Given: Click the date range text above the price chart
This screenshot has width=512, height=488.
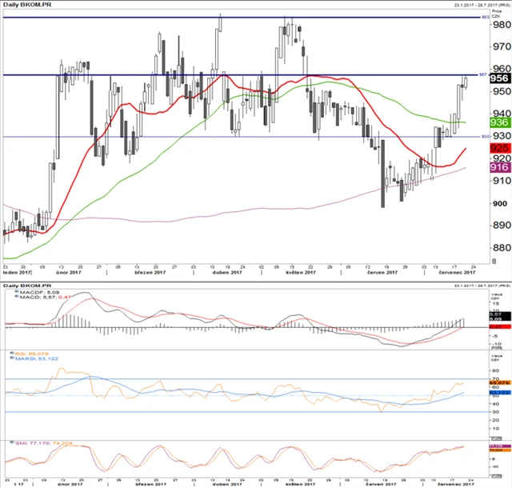Looking at the screenshot, I should tap(482, 5).
